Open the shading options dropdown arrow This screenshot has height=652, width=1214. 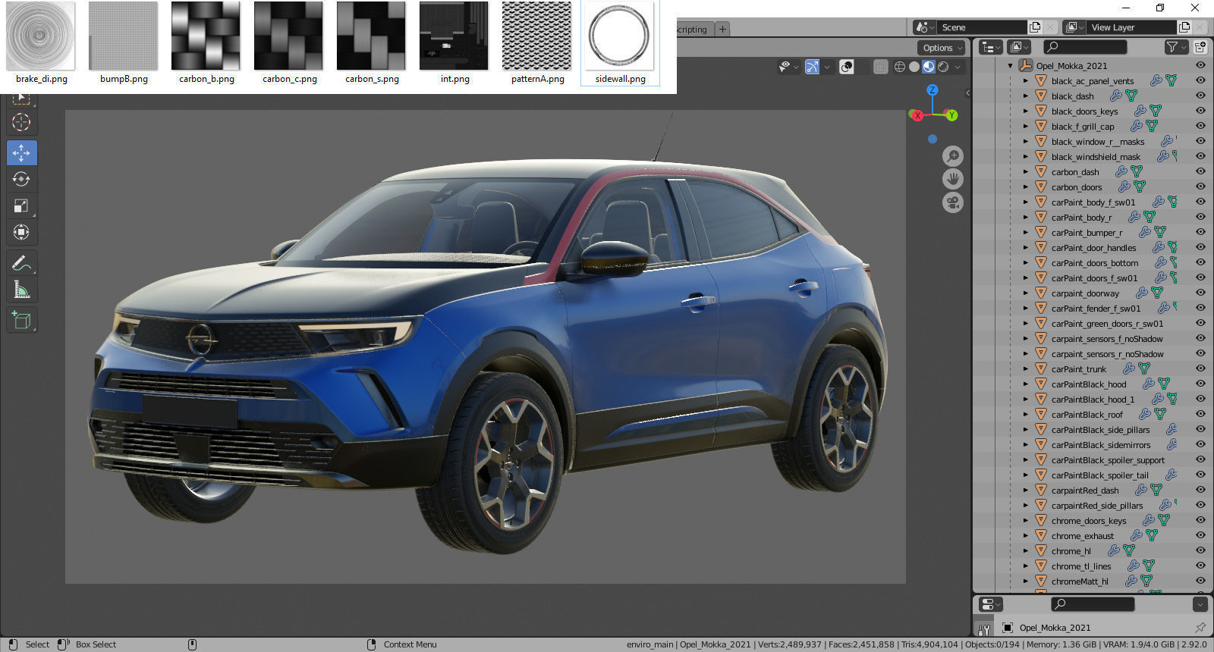(x=958, y=67)
